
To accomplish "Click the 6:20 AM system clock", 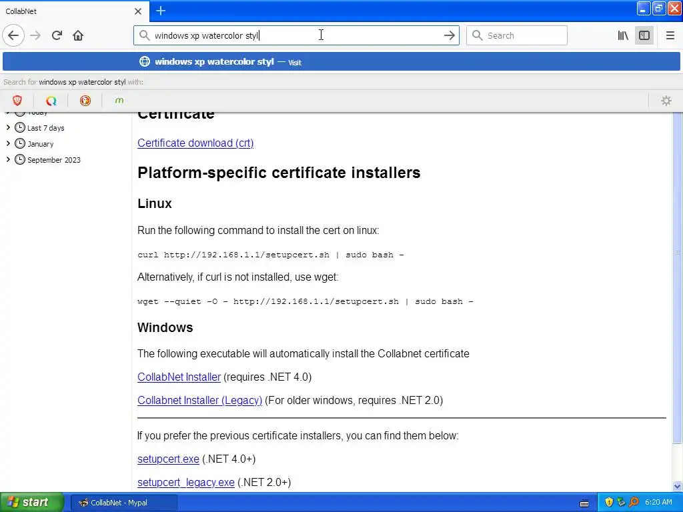I will 658,503.
